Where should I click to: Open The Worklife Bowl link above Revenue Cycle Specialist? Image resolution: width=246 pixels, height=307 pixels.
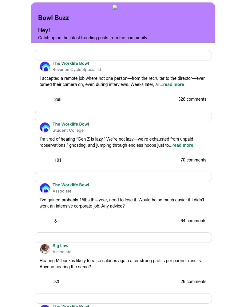tap(71, 64)
